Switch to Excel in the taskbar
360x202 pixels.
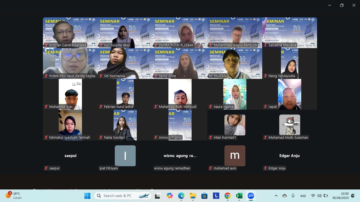[x=239, y=196]
